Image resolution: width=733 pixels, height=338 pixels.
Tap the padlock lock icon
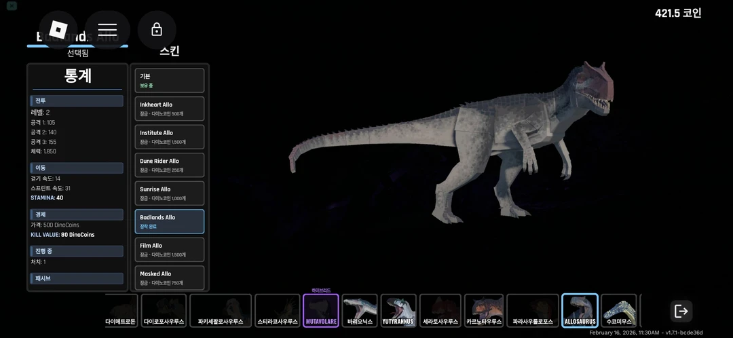(157, 30)
